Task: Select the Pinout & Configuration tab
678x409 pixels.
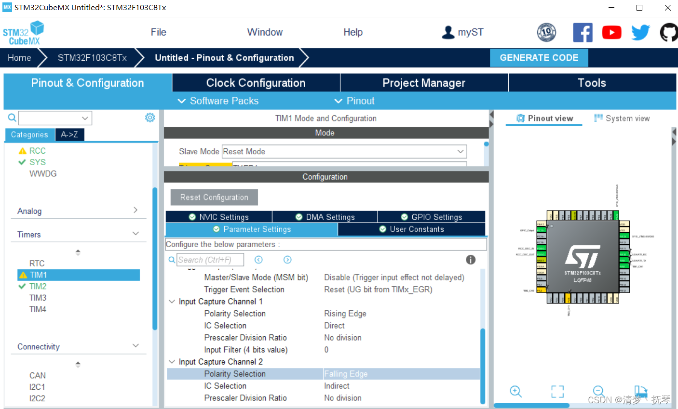Action: point(88,83)
